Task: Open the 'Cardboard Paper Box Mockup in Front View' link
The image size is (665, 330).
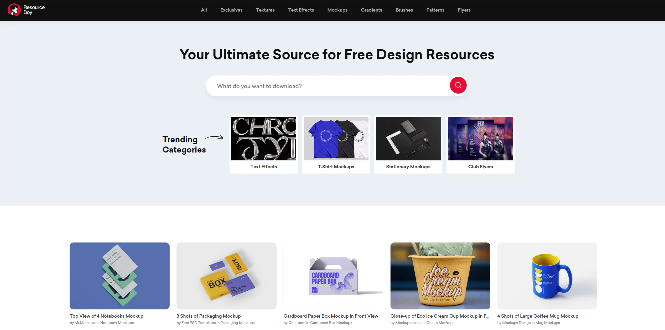Action: [331, 316]
